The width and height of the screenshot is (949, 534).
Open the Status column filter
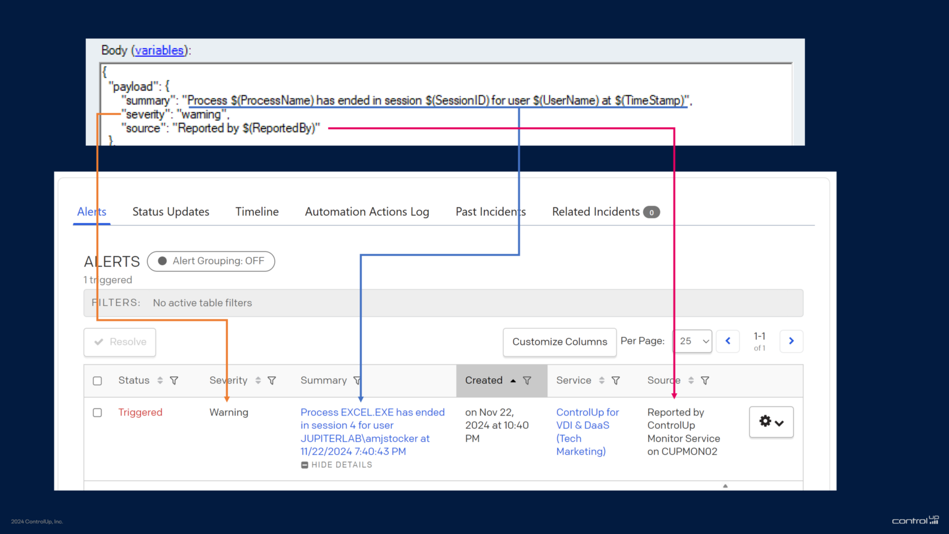pos(175,381)
